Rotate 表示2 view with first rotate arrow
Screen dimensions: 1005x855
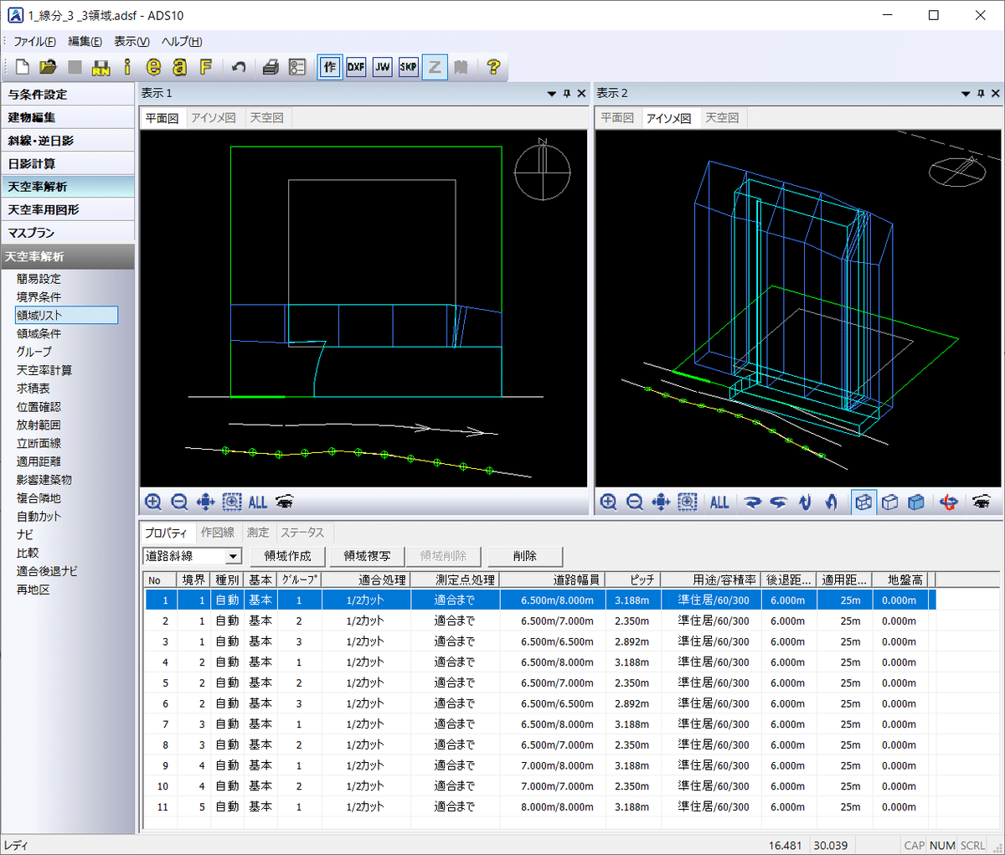[753, 502]
